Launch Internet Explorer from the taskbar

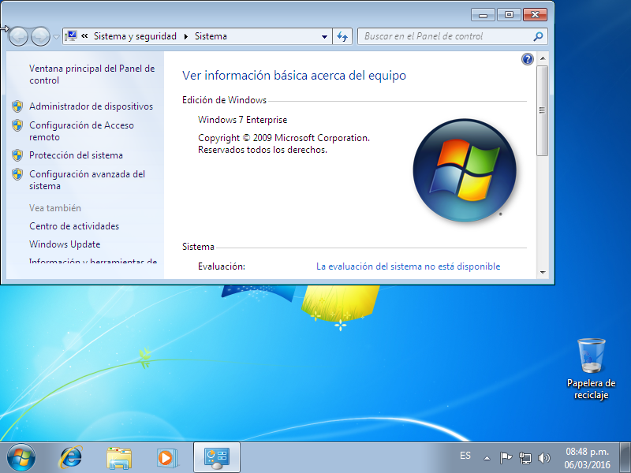coord(72,456)
